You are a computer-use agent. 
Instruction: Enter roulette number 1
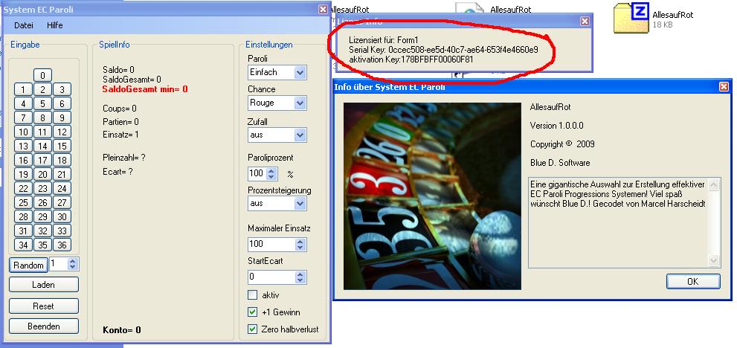(24, 90)
